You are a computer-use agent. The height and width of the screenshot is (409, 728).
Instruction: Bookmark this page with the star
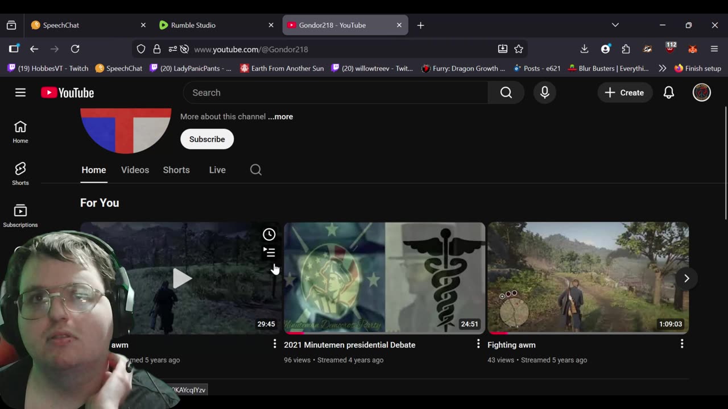coord(519,49)
